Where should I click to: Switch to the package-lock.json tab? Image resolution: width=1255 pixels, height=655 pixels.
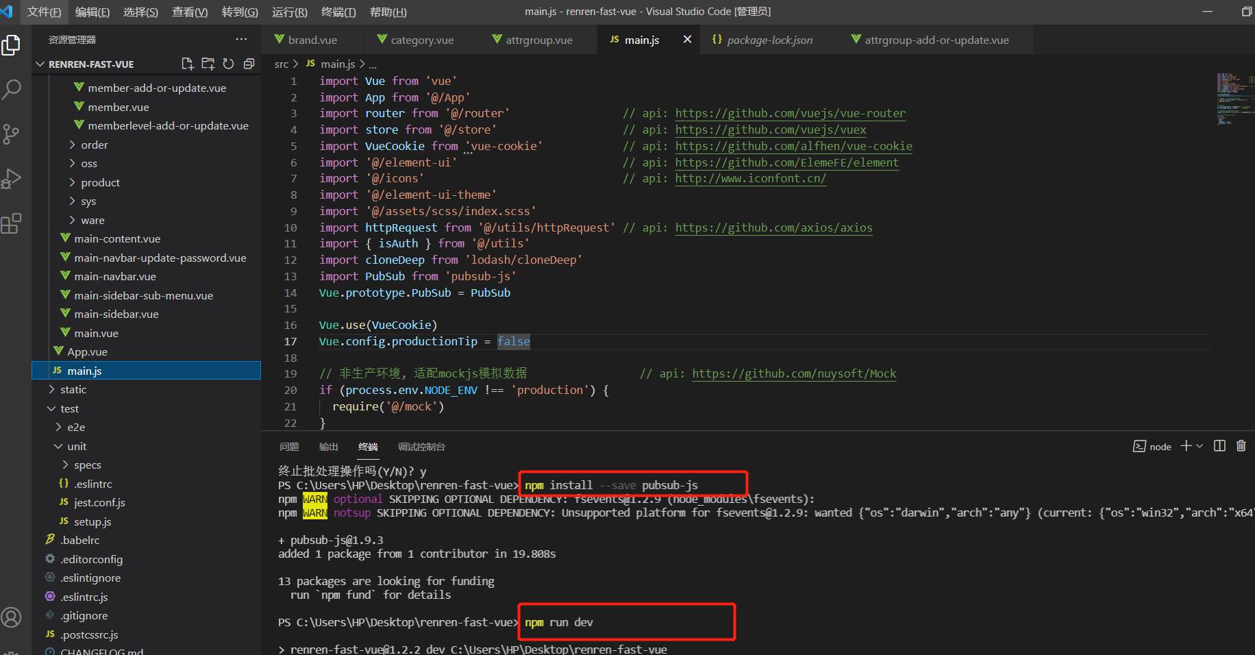770,40
